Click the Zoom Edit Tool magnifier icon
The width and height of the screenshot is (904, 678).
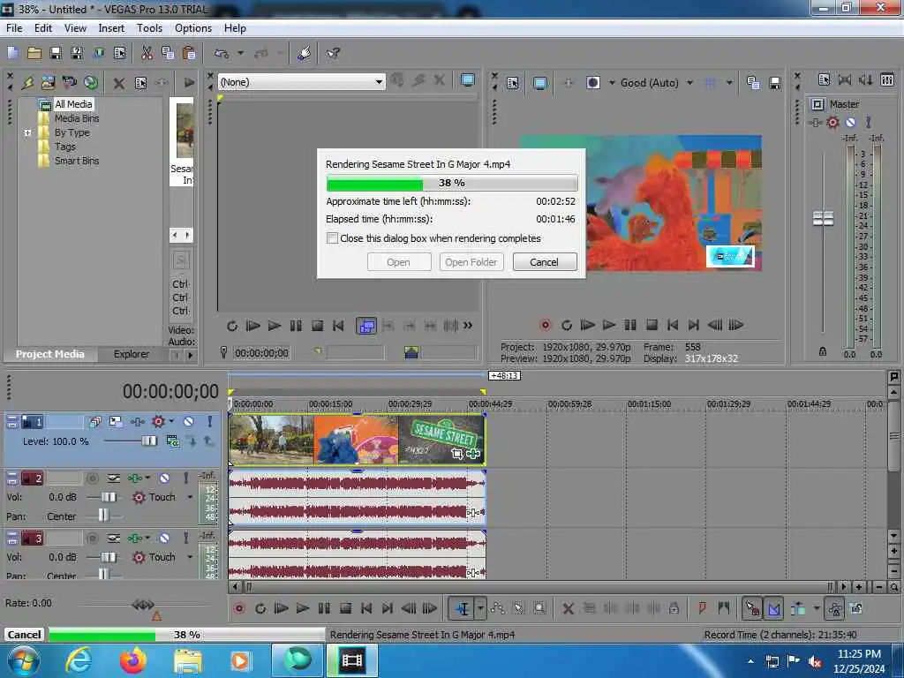pos(539,608)
